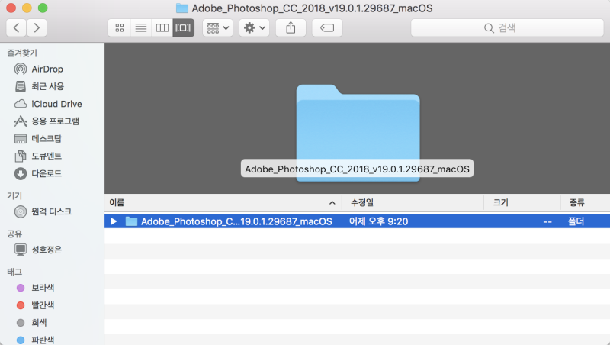Screen dimensions: 610x345
Task: Sort by the 수정일 column header
Action: tap(413, 202)
